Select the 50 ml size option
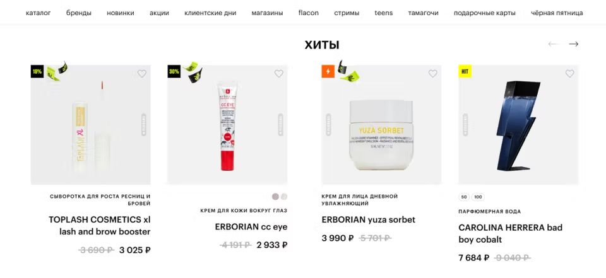The image size is (606, 278). click(464, 197)
